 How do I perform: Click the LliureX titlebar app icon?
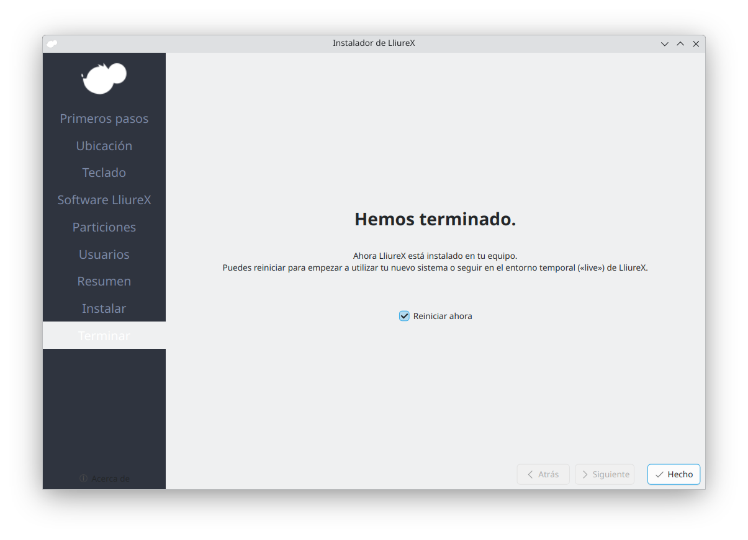click(x=52, y=43)
